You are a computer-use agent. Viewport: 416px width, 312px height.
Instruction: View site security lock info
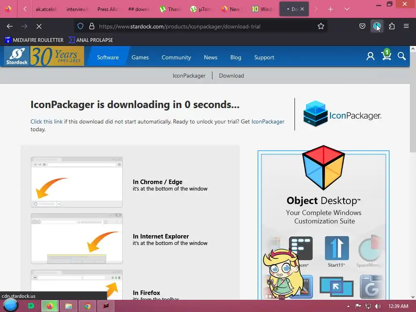(92, 26)
